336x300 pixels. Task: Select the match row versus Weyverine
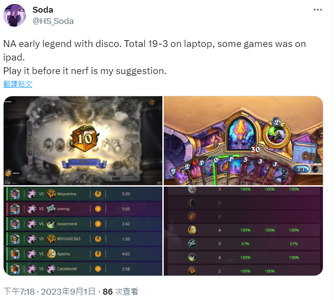click(x=84, y=194)
